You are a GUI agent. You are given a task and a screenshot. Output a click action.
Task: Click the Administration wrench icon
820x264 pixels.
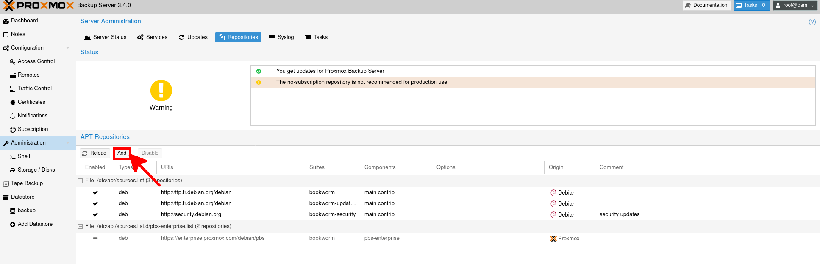[x=6, y=143]
